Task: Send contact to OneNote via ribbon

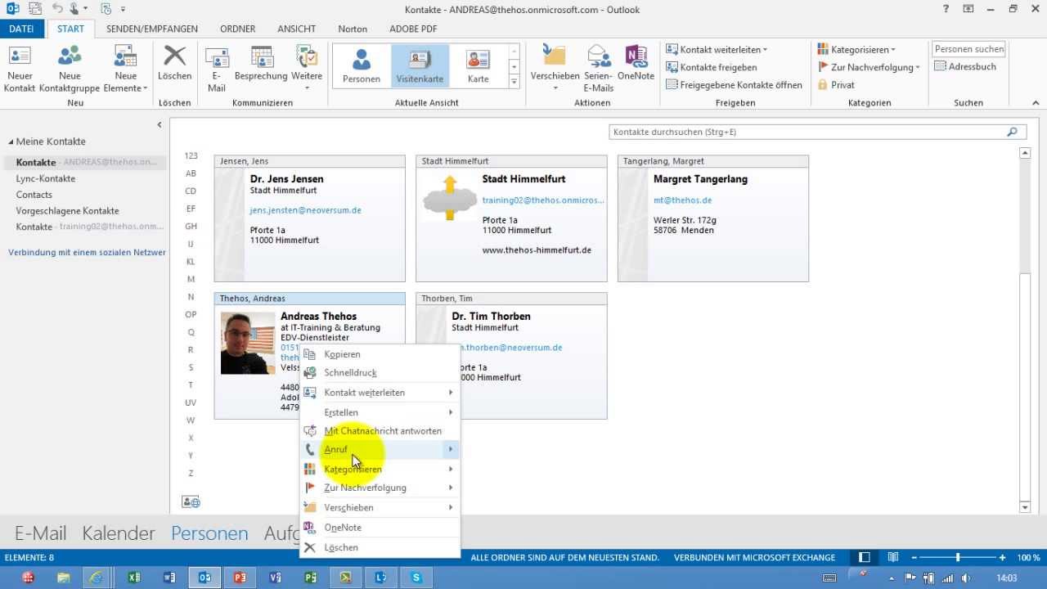Action: (x=636, y=63)
